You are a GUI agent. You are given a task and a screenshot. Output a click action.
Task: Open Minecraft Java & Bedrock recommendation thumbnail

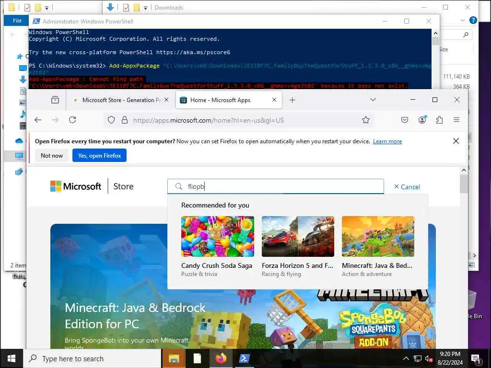(378, 236)
